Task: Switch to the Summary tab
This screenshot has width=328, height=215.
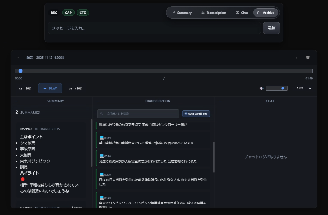Action: click(x=182, y=13)
